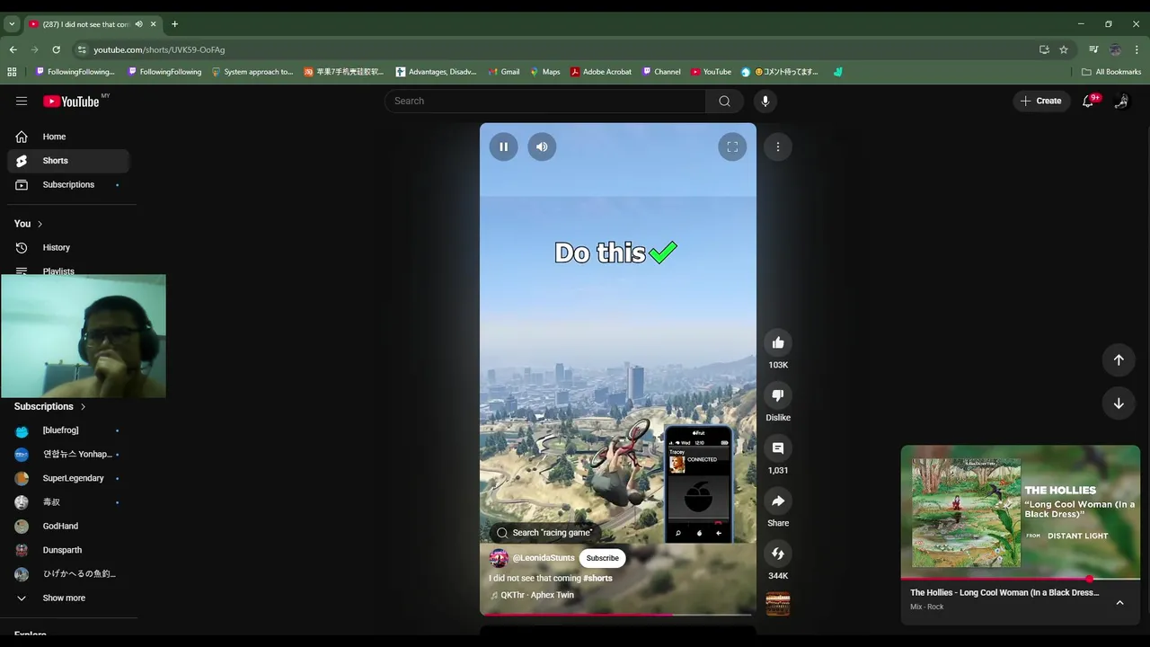Open the comments with 1,031 count
Viewport: 1150px width, 647px height.
click(x=778, y=448)
